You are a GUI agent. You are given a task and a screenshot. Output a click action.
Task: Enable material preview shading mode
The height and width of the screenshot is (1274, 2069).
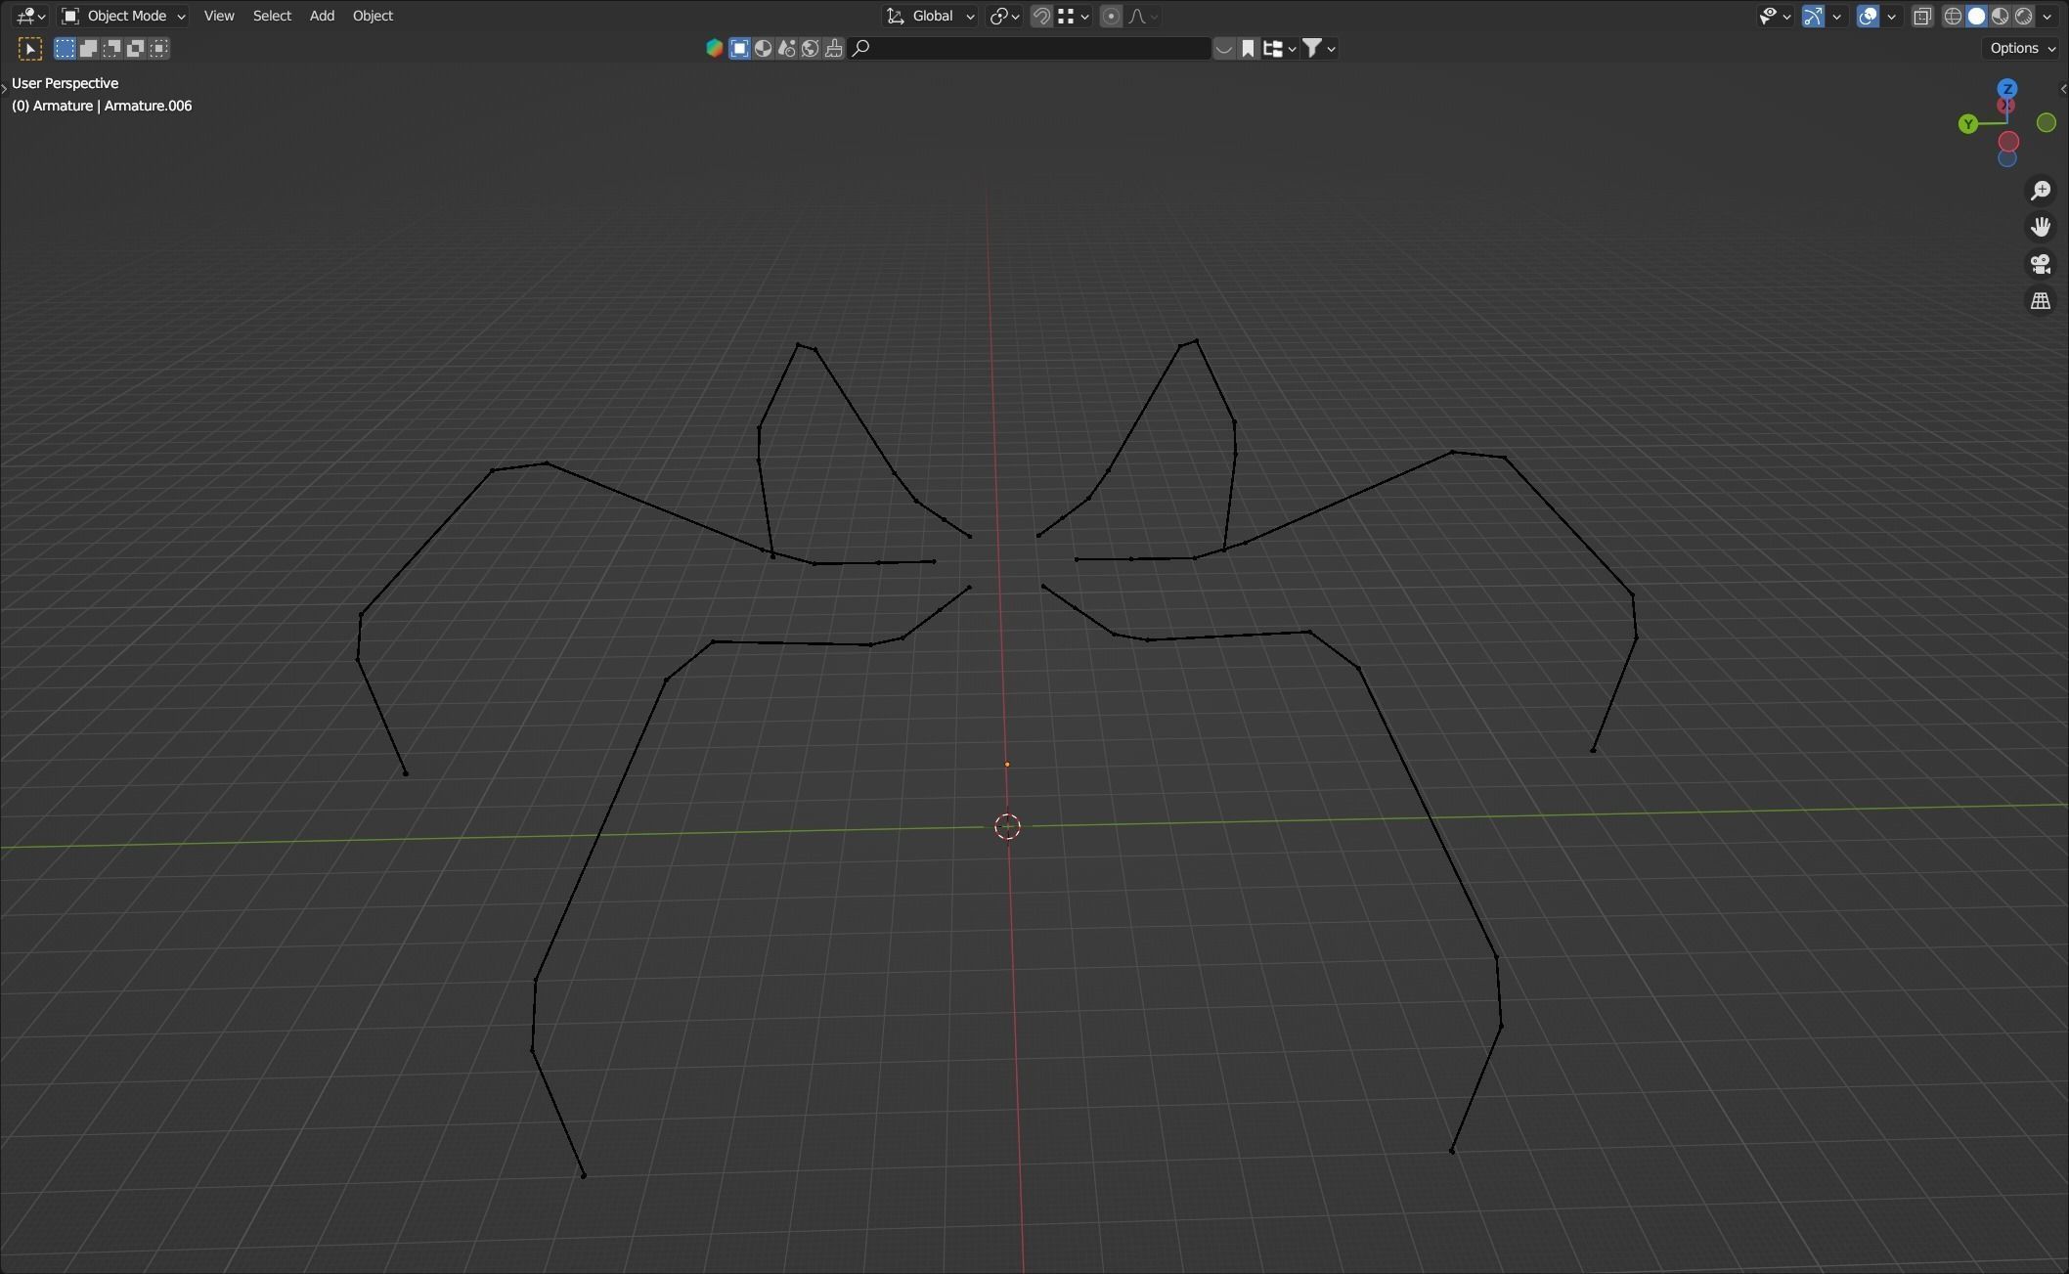2000,16
